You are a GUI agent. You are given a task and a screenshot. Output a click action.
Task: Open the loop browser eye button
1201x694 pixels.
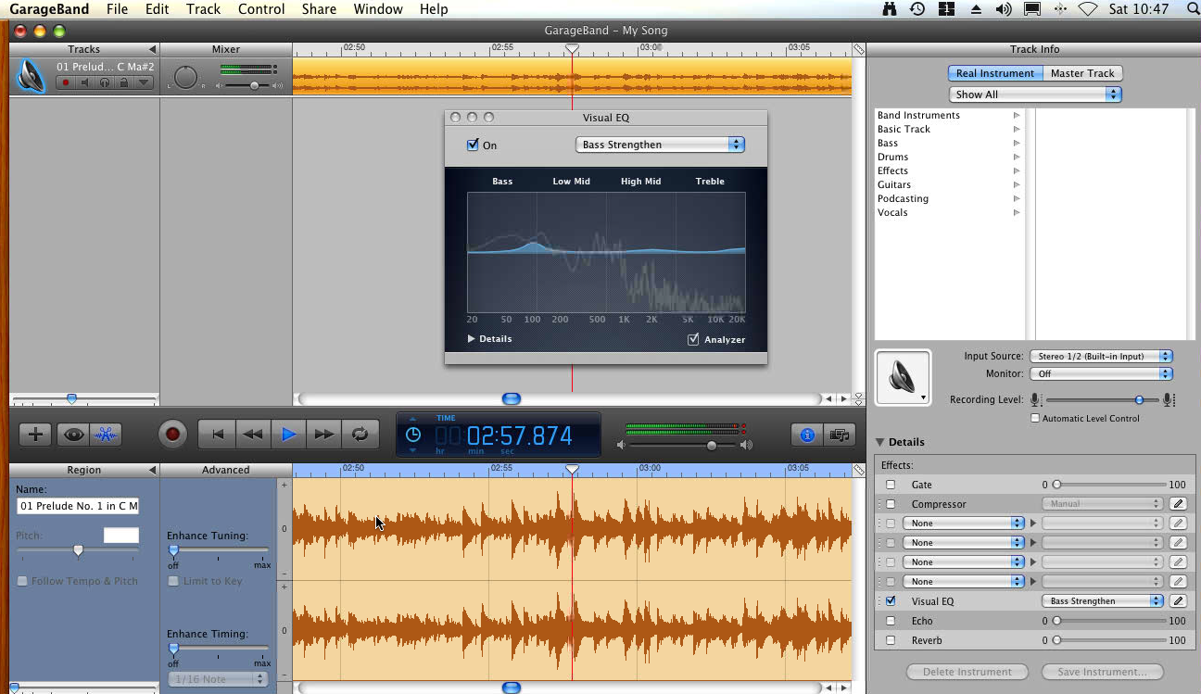[73, 434]
